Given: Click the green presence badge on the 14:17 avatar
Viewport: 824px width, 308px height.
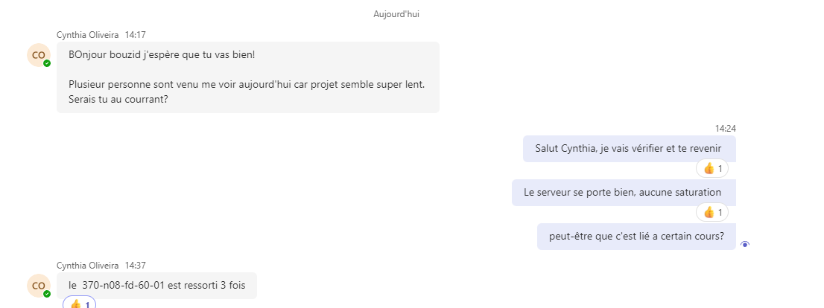Looking at the screenshot, I should click(47, 64).
